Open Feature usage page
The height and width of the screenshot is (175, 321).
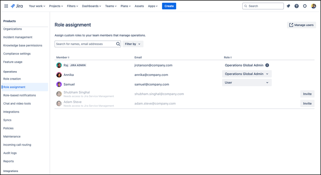[13, 62]
